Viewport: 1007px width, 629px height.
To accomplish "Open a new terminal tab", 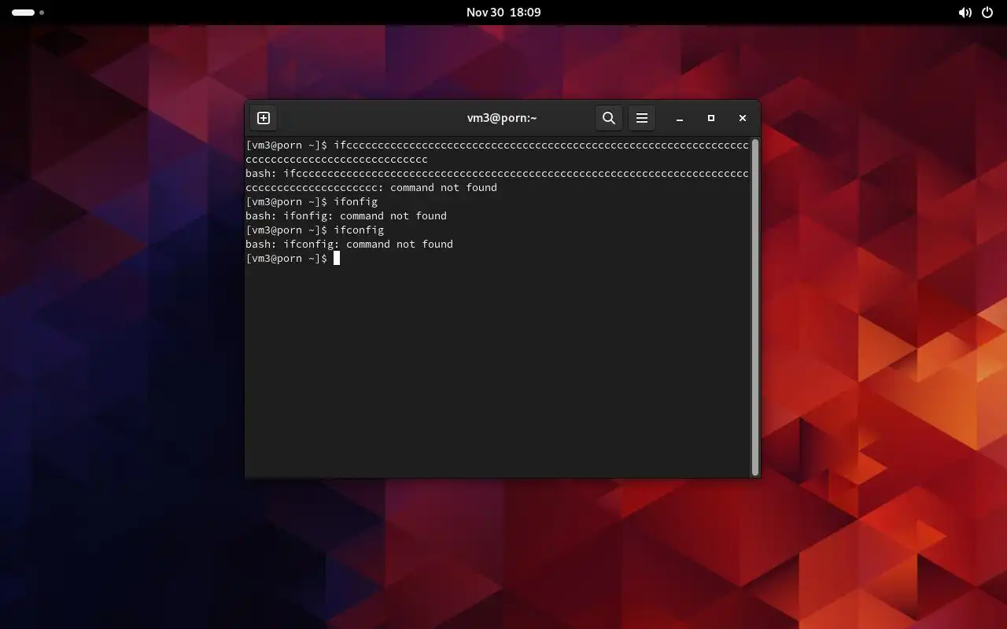I will tap(264, 118).
